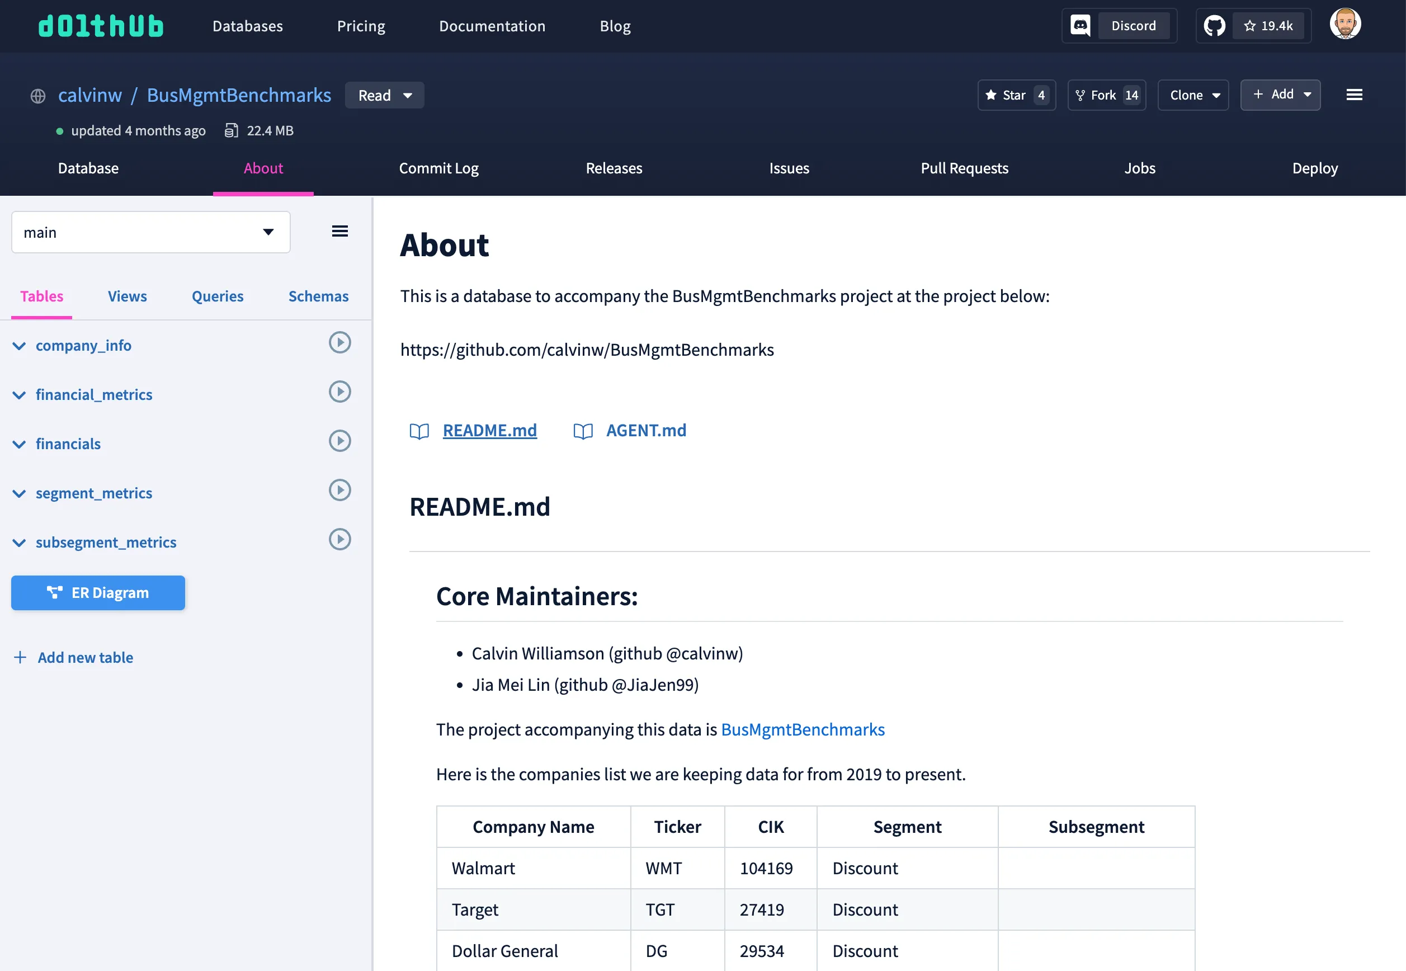Click the DoltHub logo

pos(101,26)
